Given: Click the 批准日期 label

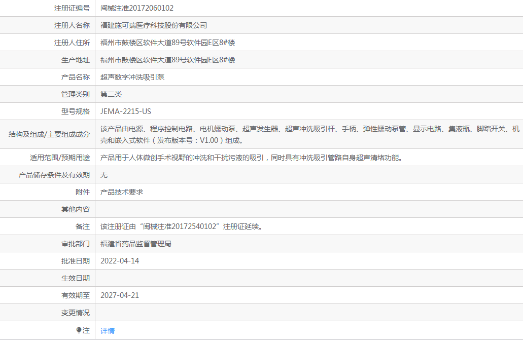Looking at the screenshot, I should pos(76,261).
